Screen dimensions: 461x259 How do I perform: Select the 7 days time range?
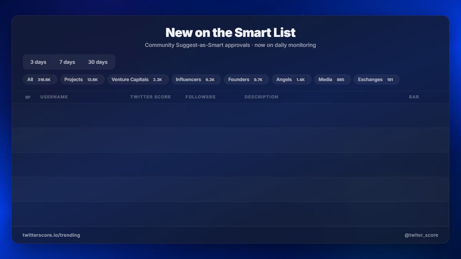pyautogui.click(x=67, y=62)
